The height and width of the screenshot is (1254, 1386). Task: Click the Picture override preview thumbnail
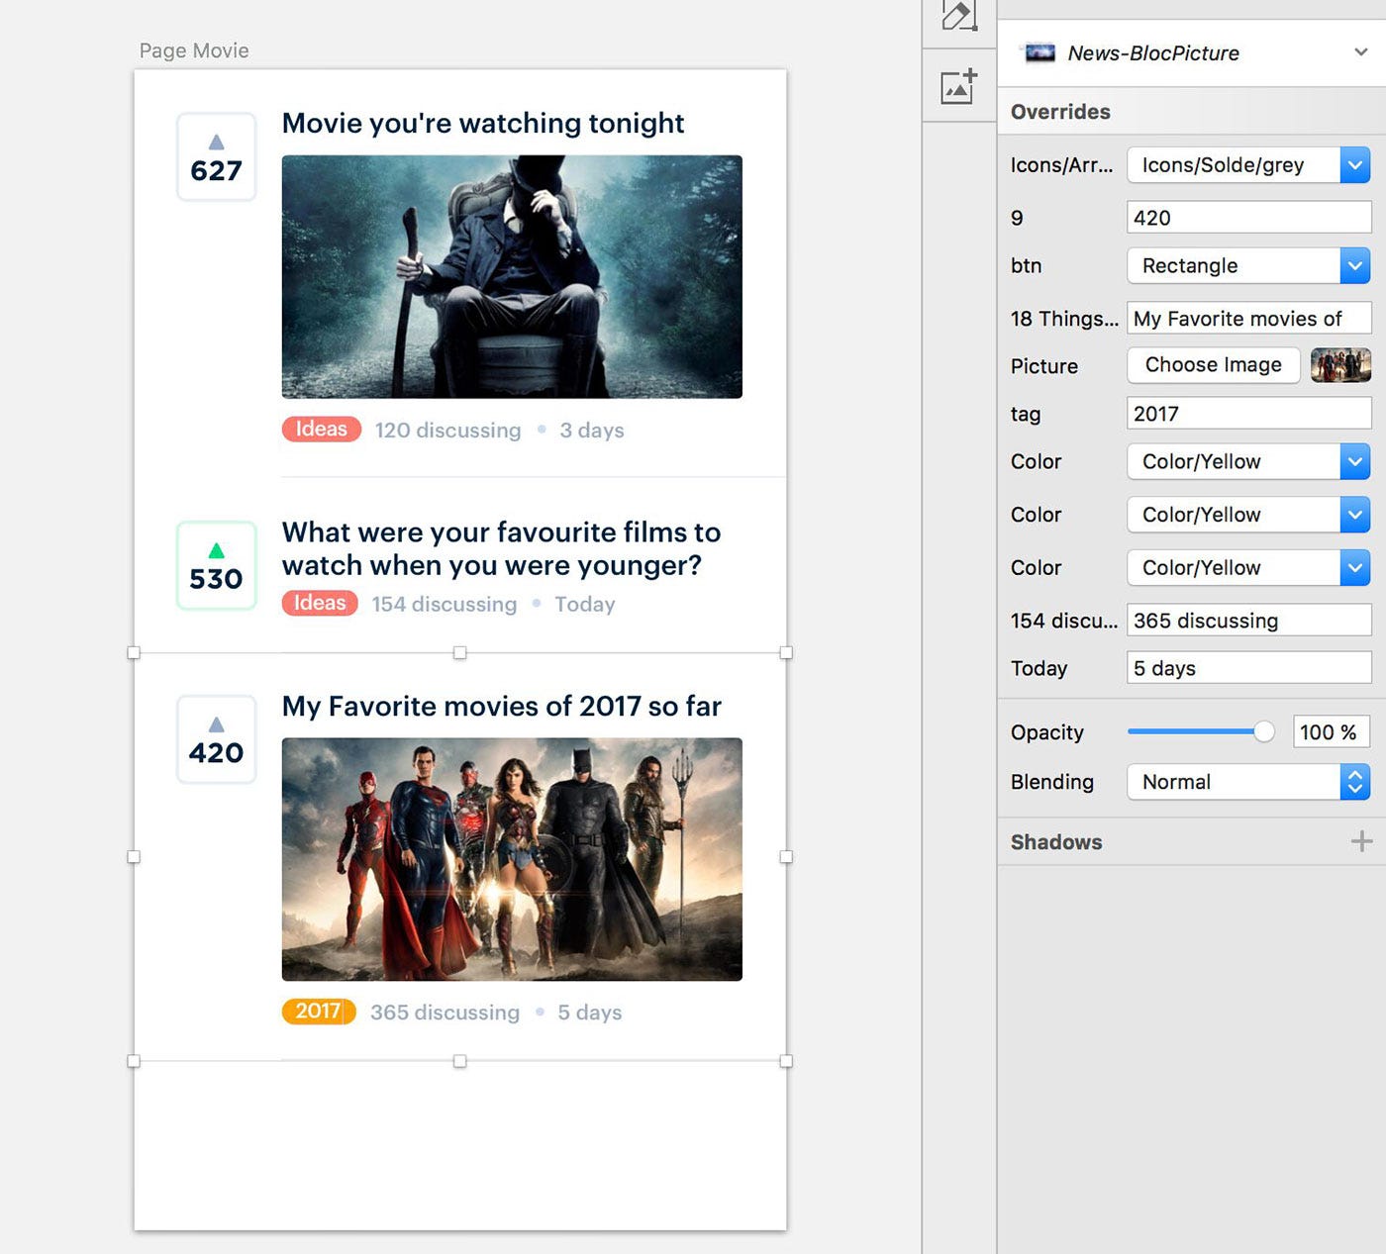click(1340, 365)
